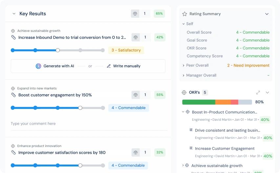Click the Competency Score row label
The height and width of the screenshot is (173, 280).
click(205, 56)
